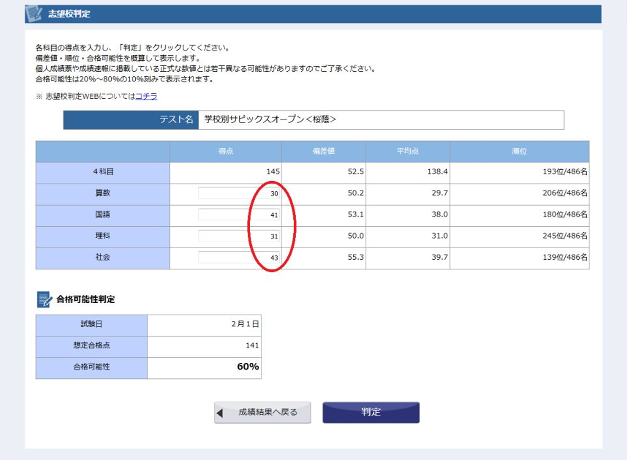Click the 得点 column header

coord(225,152)
